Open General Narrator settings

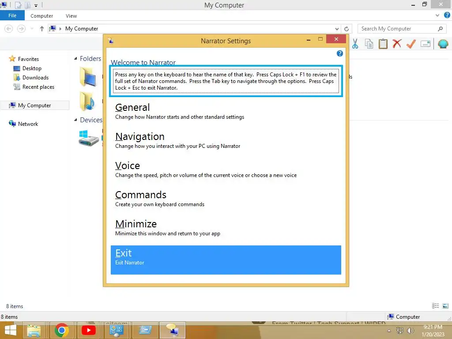tap(226, 111)
